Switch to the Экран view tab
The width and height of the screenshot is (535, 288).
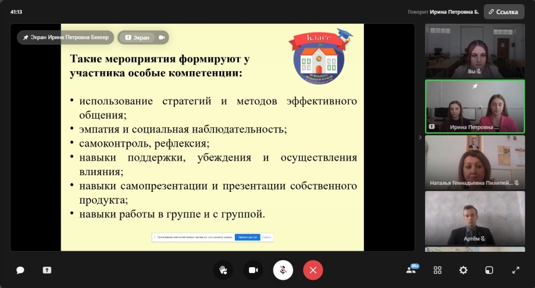137,37
